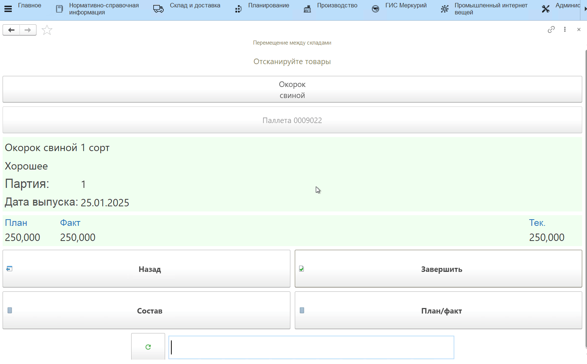Open the hamburger main menu icon
The width and height of the screenshot is (587, 364).
8,9
